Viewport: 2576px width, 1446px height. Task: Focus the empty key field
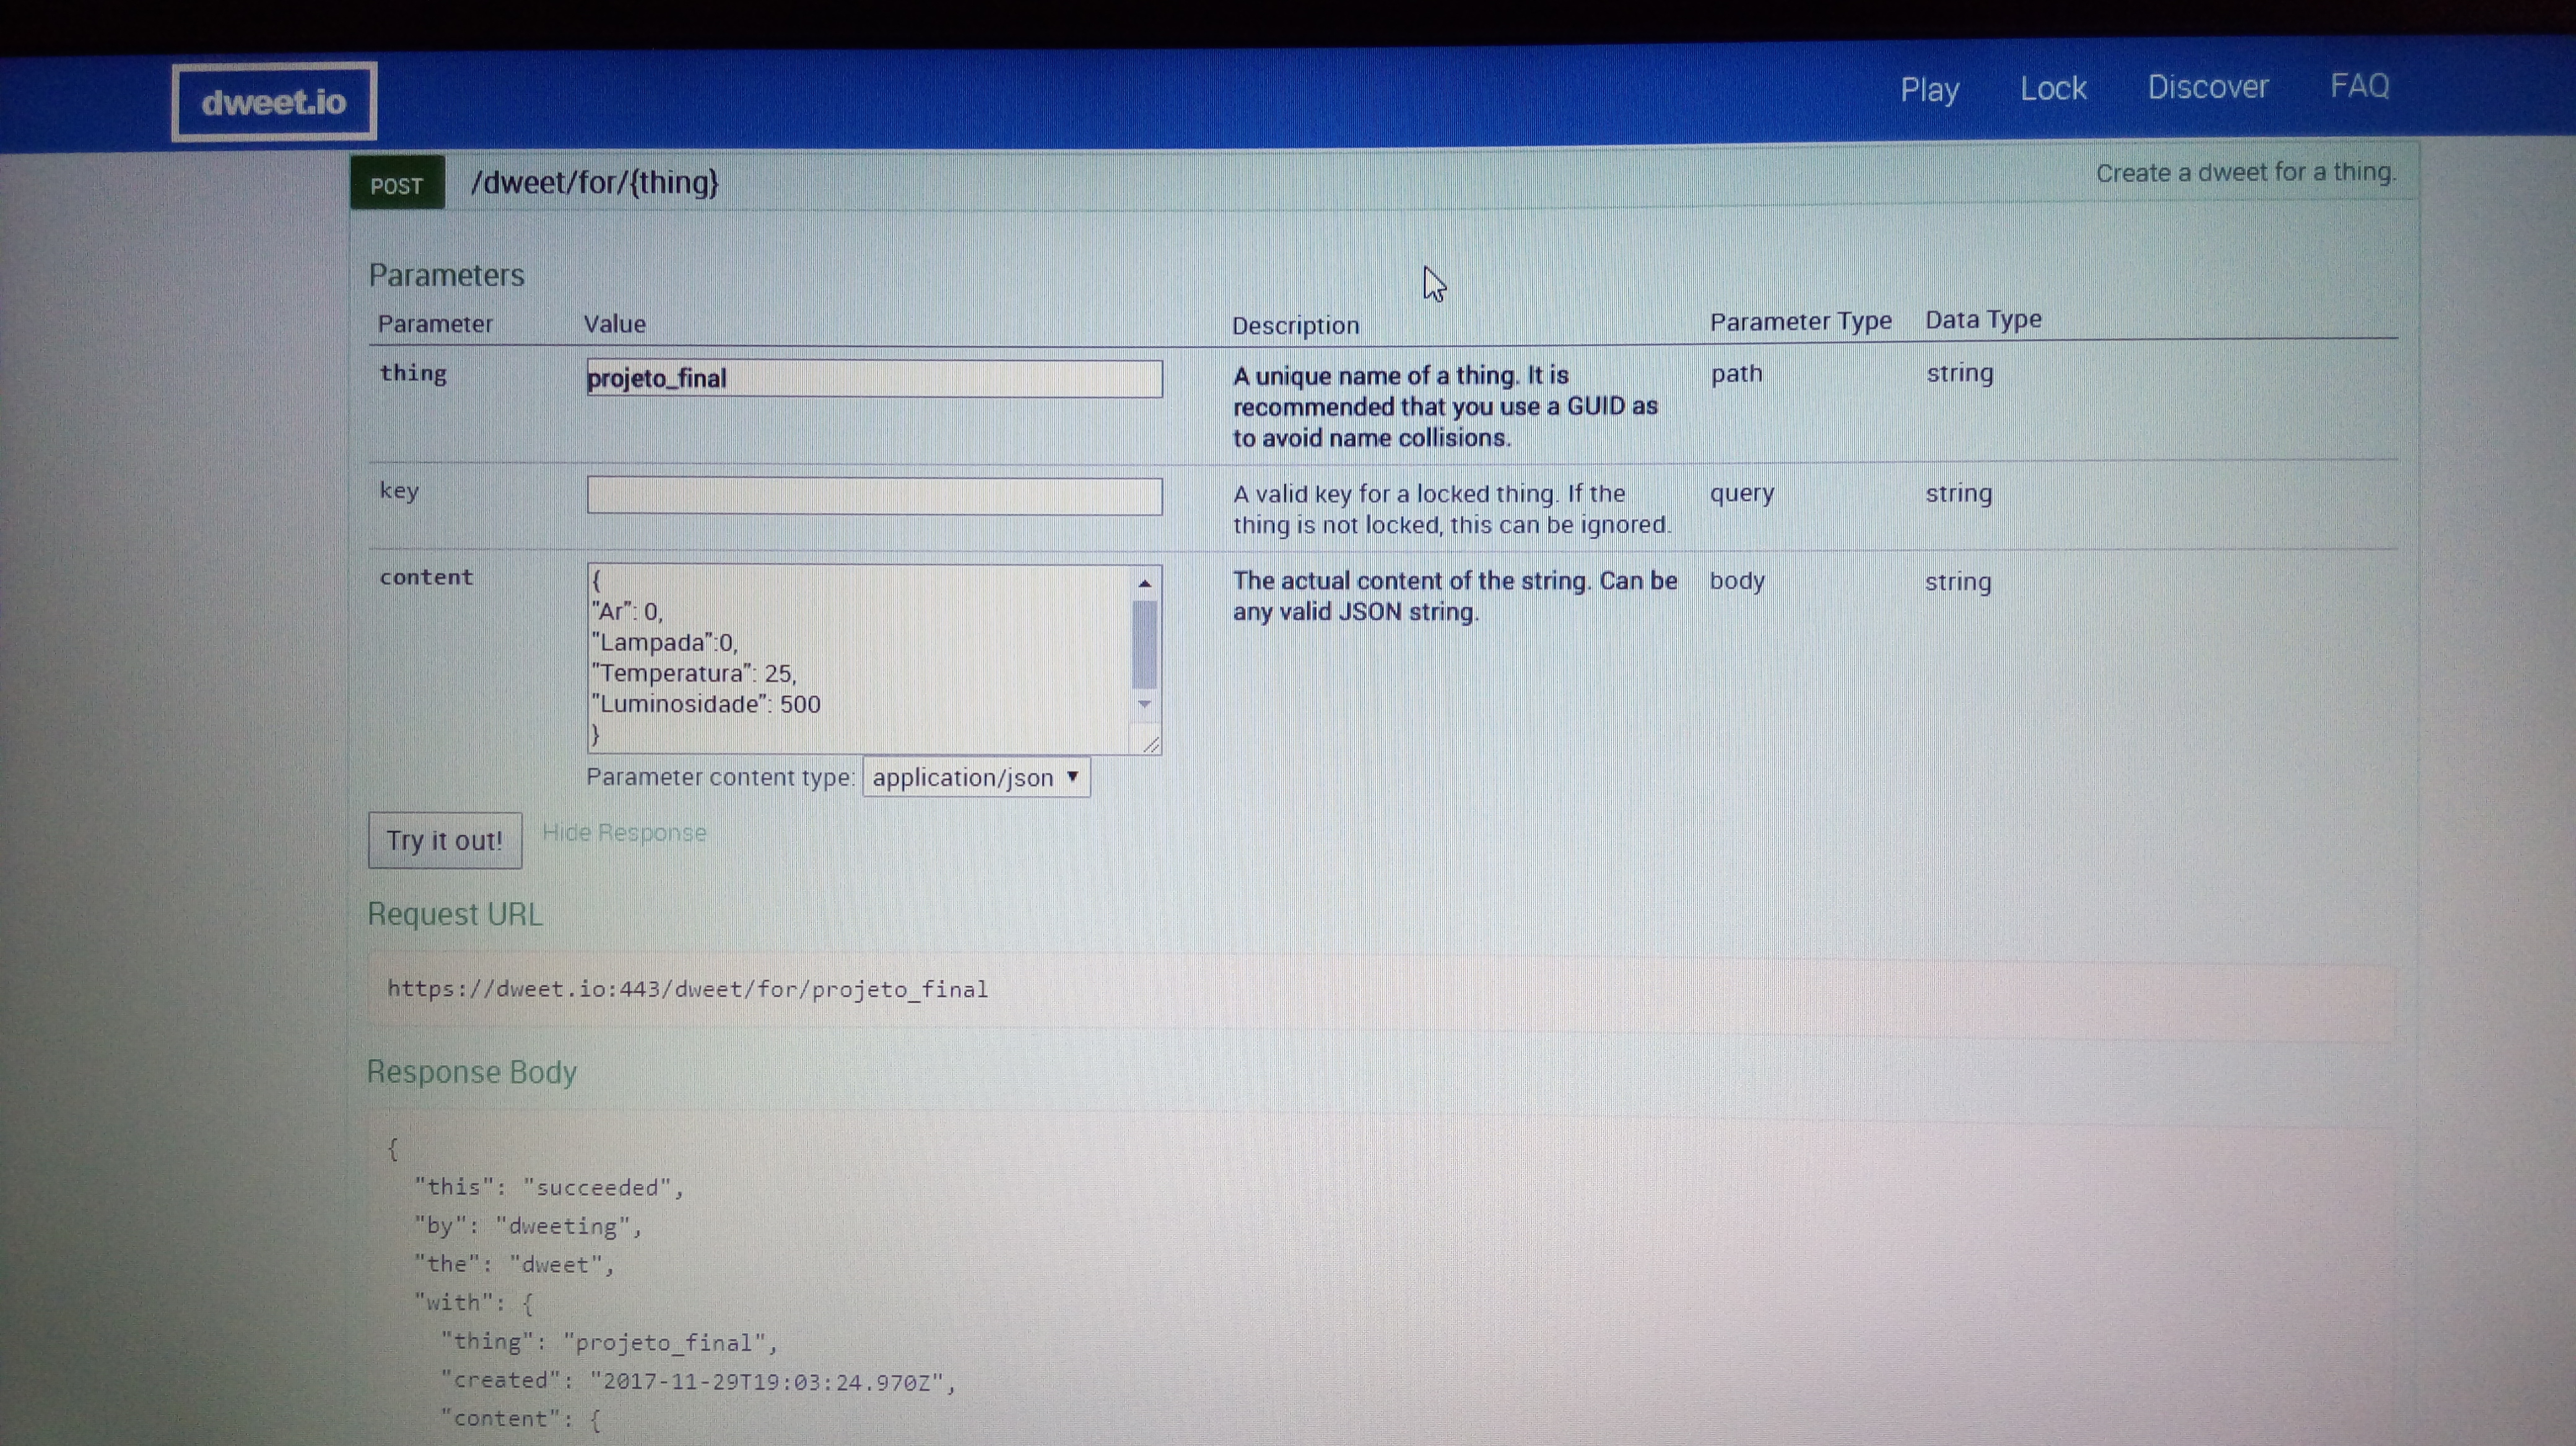point(874,496)
